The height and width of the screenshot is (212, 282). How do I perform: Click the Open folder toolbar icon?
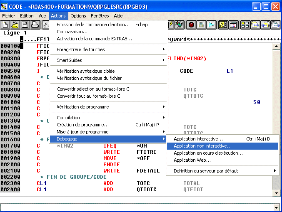coord(15,25)
